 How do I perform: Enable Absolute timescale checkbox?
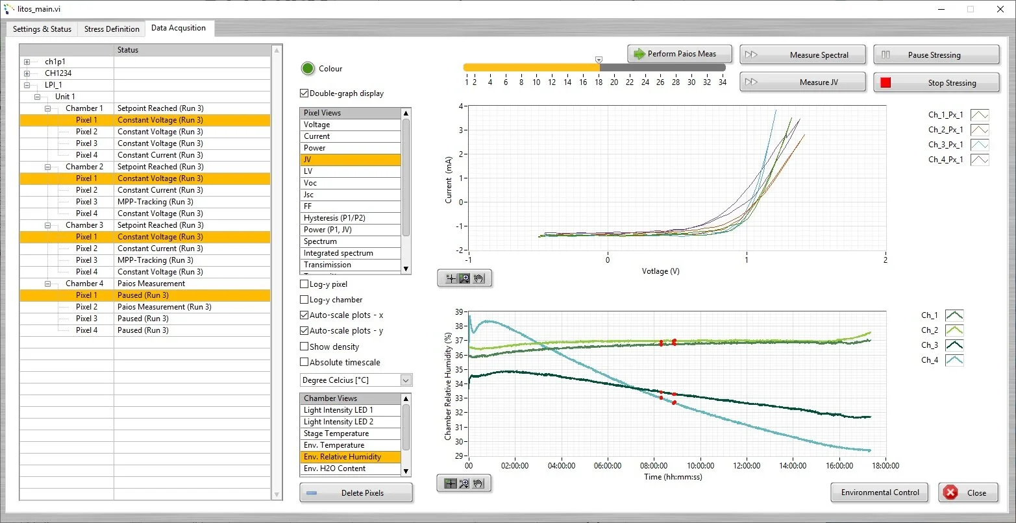coord(304,362)
